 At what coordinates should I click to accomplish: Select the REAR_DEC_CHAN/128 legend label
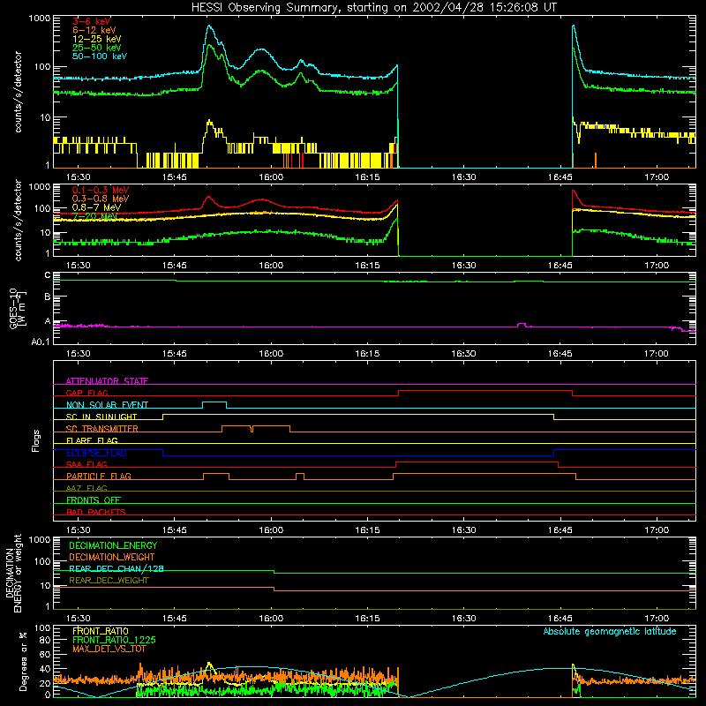[x=116, y=568]
